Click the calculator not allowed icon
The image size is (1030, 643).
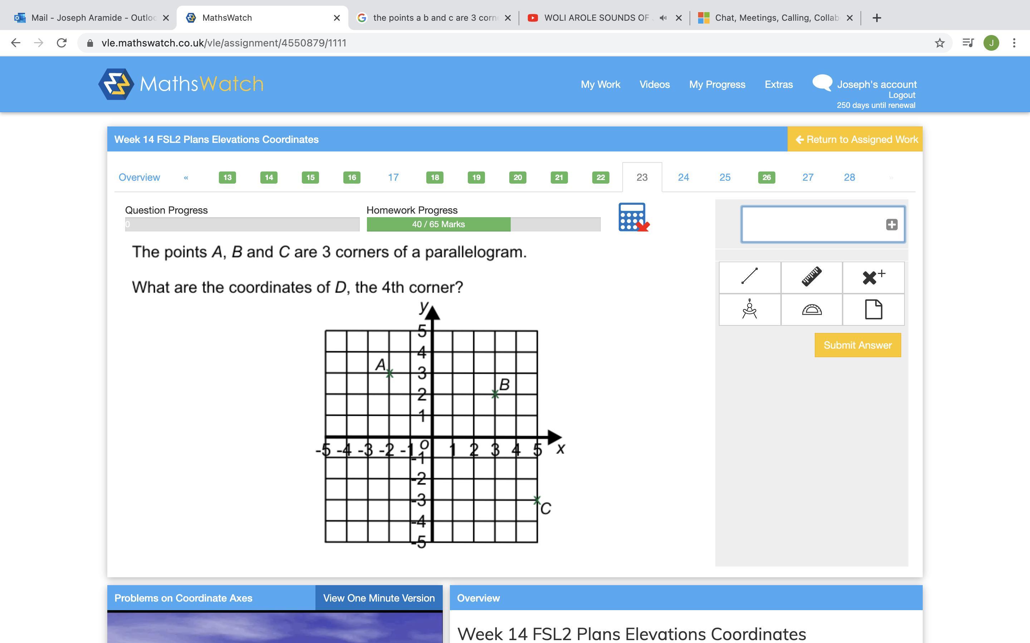click(x=633, y=217)
